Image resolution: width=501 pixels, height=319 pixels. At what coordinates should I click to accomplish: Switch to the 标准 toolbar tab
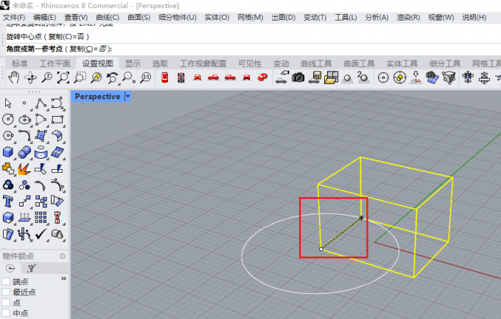click(20, 63)
